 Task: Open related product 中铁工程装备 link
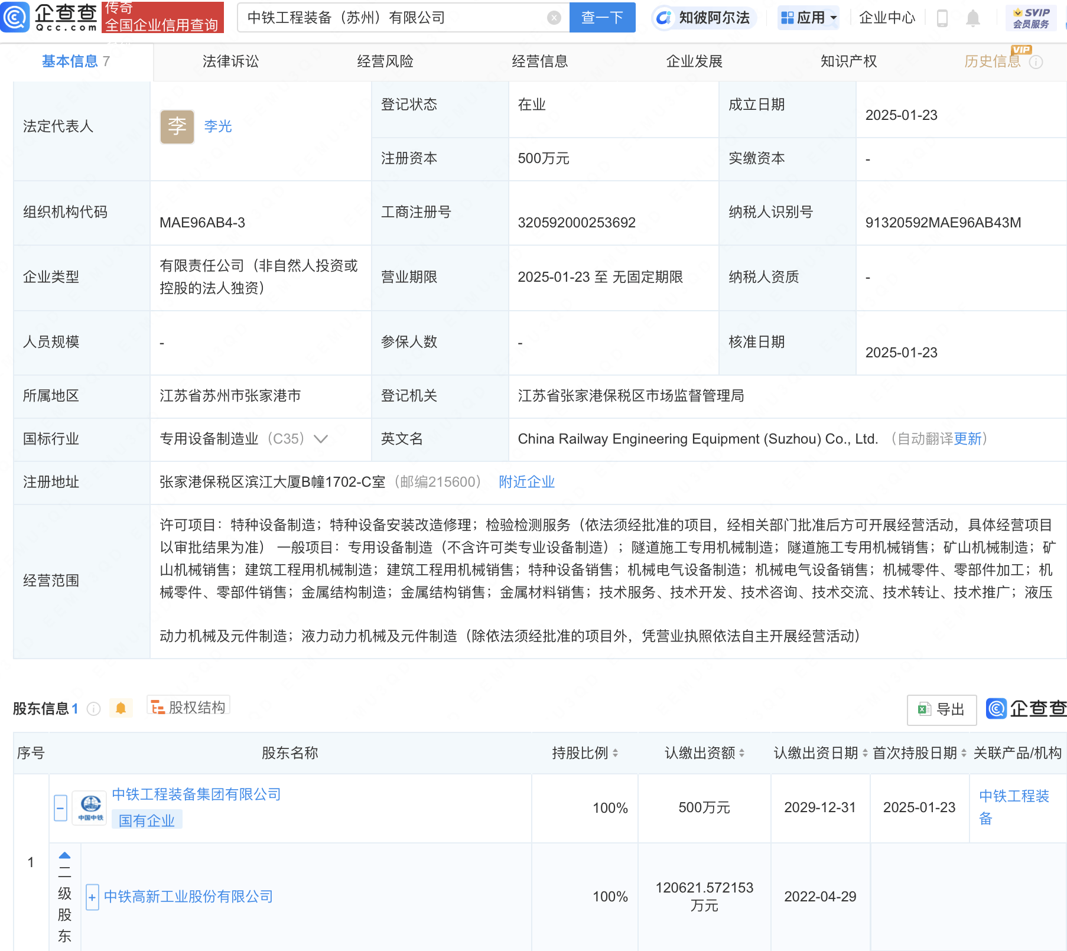(1014, 807)
